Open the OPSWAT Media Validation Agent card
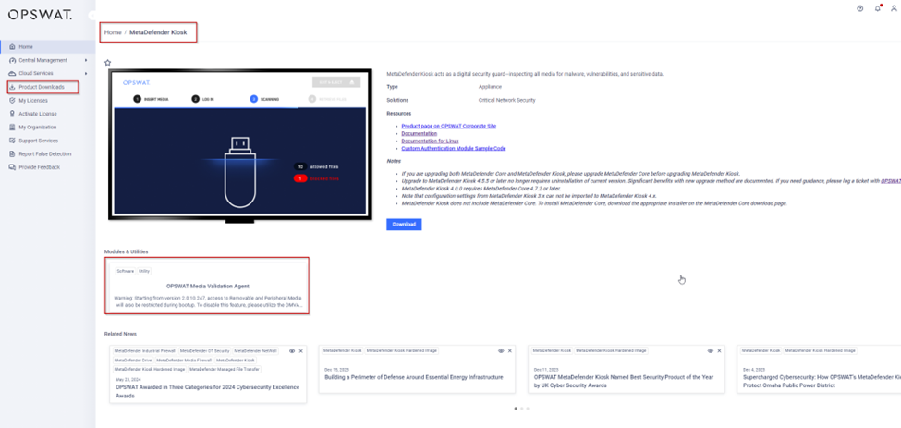Screen dimensions: 901x428 tap(207, 286)
